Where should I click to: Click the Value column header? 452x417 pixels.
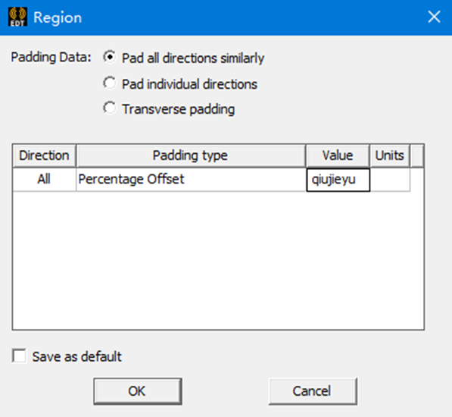(338, 155)
